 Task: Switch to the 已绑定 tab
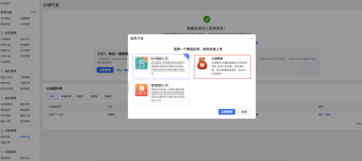click(x=80, y=96)
